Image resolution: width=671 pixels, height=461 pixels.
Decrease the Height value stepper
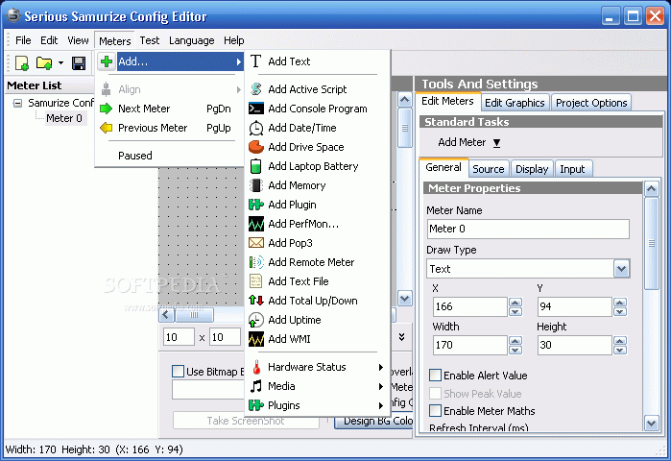(620, 351)
